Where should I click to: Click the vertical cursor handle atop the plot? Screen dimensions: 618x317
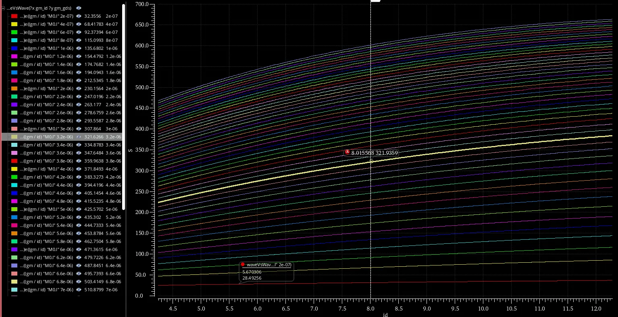pyautogui.click(x=375, y=1)
